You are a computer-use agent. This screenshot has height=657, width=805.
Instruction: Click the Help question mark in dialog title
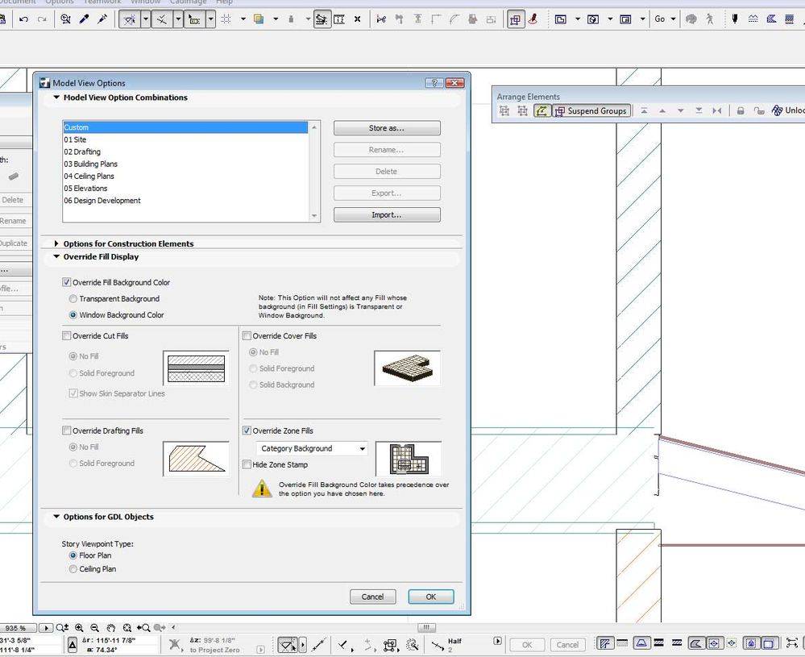434,83
